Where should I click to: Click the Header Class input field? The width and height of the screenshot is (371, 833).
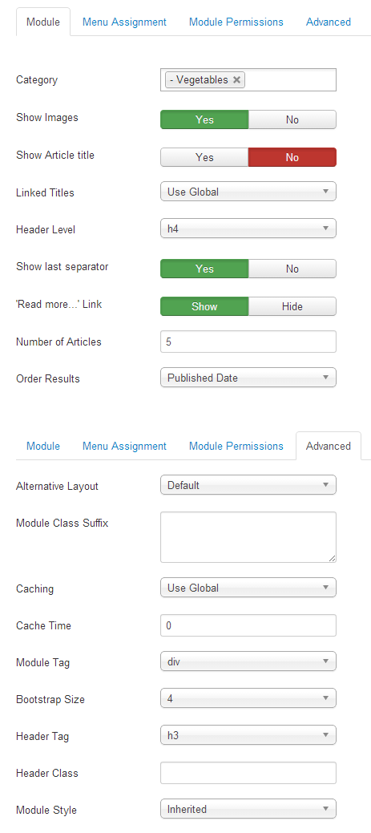point(248,773)
